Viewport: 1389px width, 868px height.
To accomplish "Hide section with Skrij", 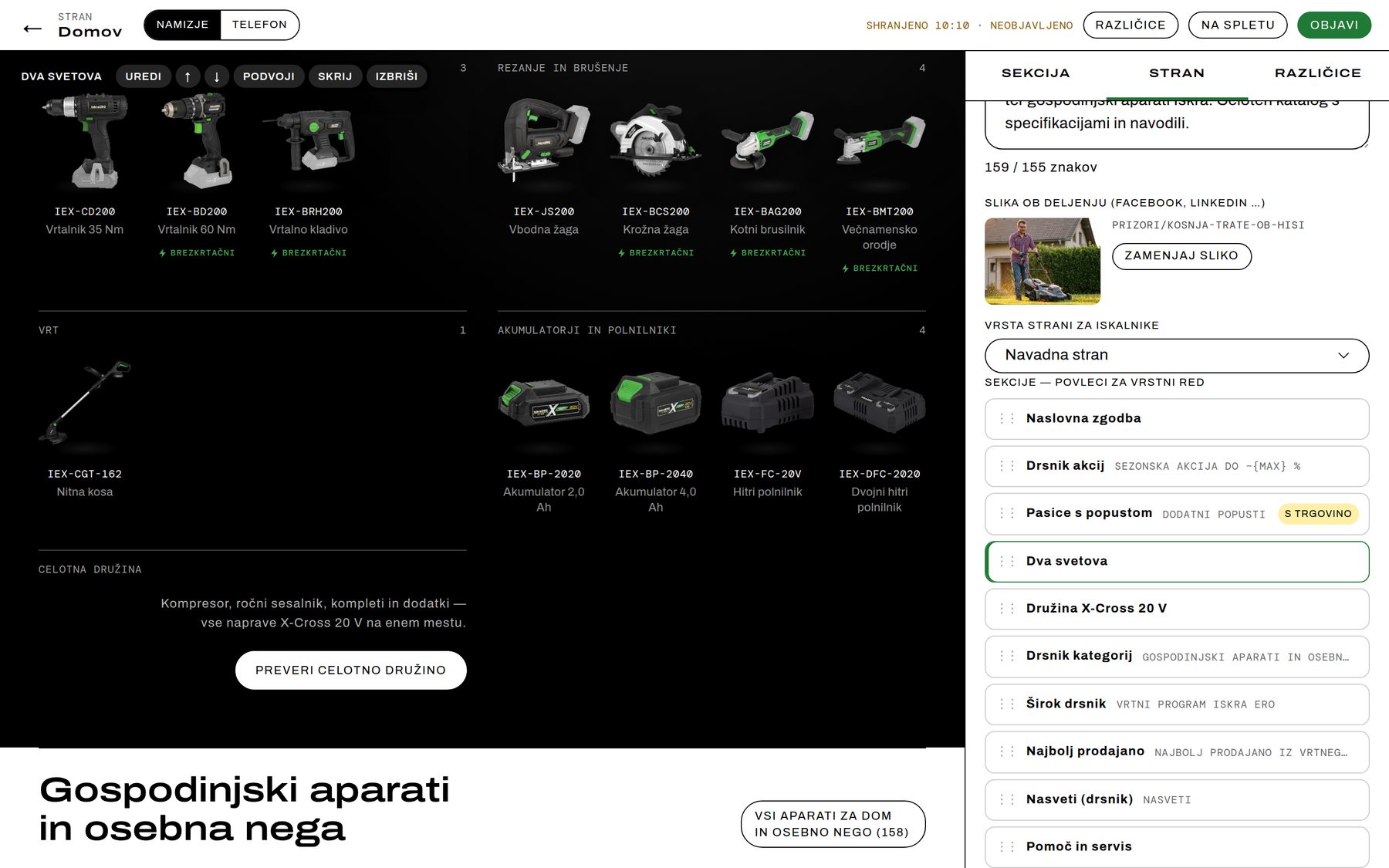I will coord(335,76).
